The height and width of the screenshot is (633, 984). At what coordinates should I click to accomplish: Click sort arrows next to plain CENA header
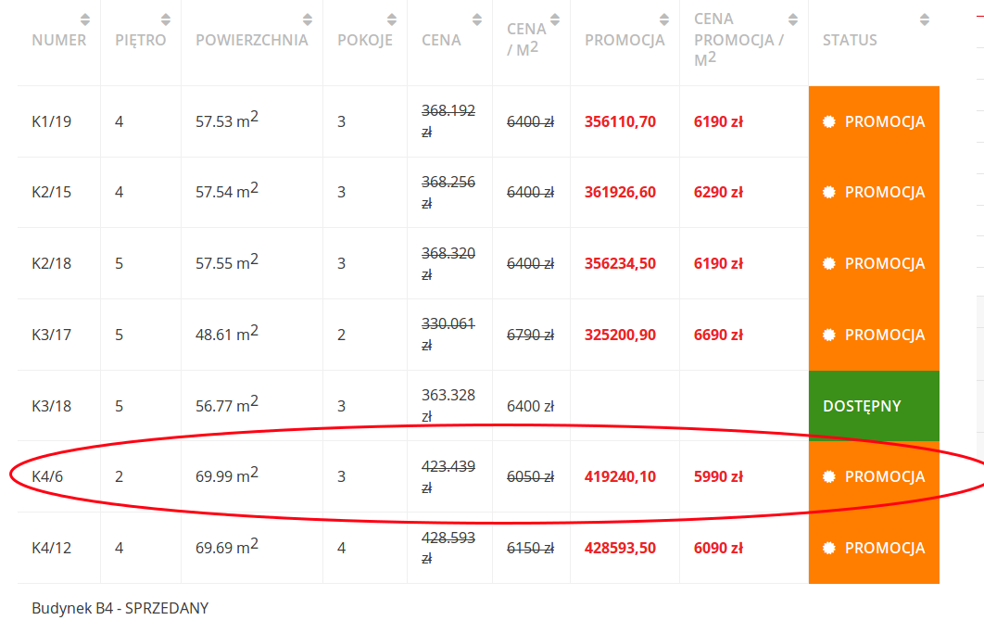coord(477,19)
